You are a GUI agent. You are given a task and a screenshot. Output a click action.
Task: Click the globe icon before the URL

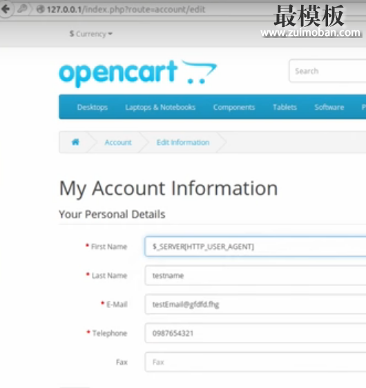pos(40,10)
